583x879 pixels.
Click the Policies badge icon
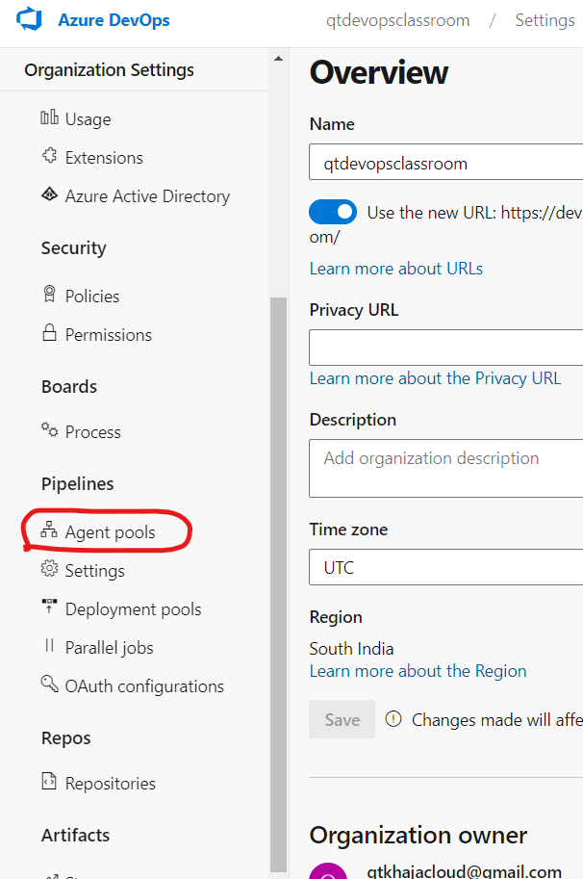click(x=49, y=294)
